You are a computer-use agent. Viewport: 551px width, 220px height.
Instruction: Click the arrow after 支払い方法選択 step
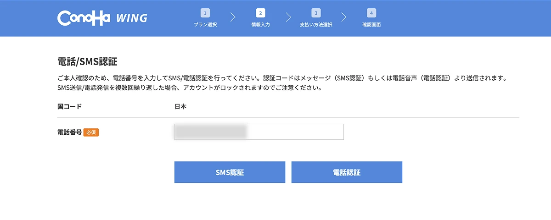coord(344,17)
